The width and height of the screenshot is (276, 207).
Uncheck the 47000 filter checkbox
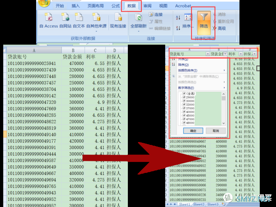tap(184, 119)
